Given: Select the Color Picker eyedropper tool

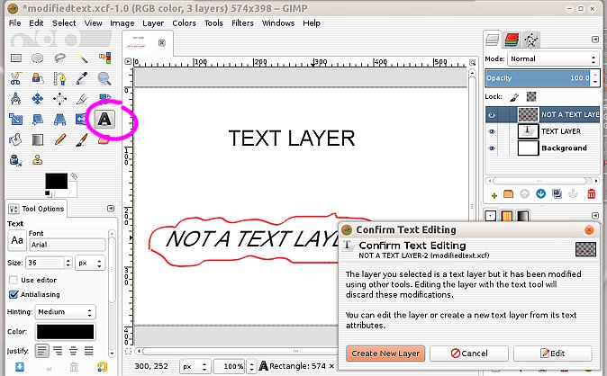Looking at the screenshot, I should (82, 78).
